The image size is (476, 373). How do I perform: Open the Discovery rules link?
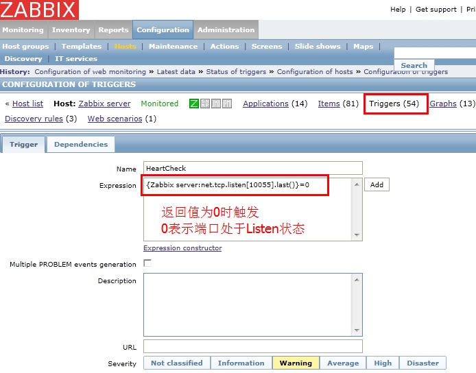pos(34,119)
